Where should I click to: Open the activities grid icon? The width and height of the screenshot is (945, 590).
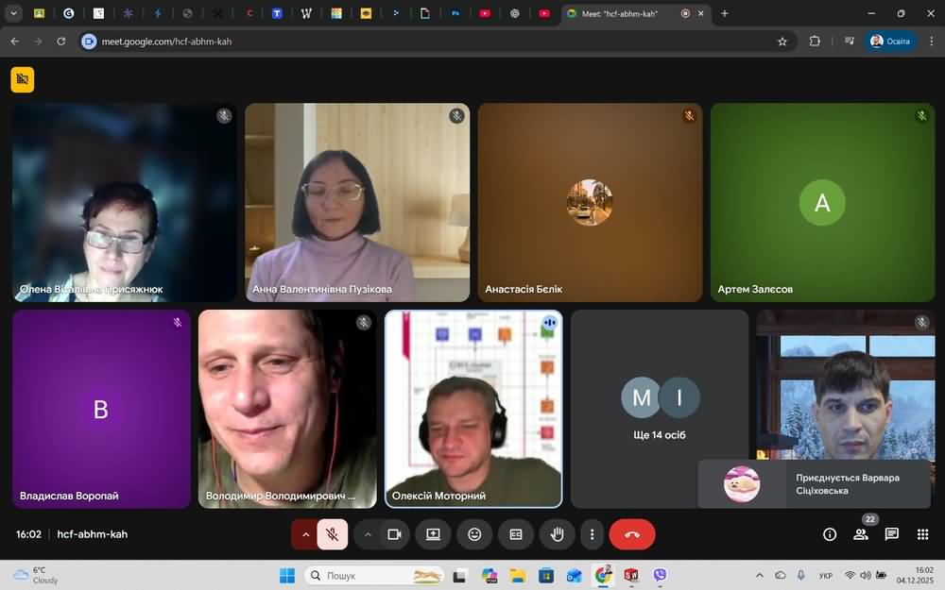tap(922, 534)
